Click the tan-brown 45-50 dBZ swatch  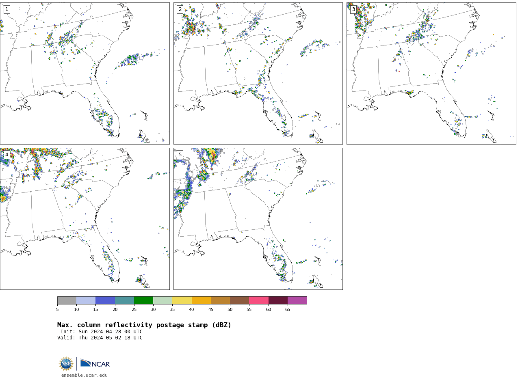pos(221,300)
